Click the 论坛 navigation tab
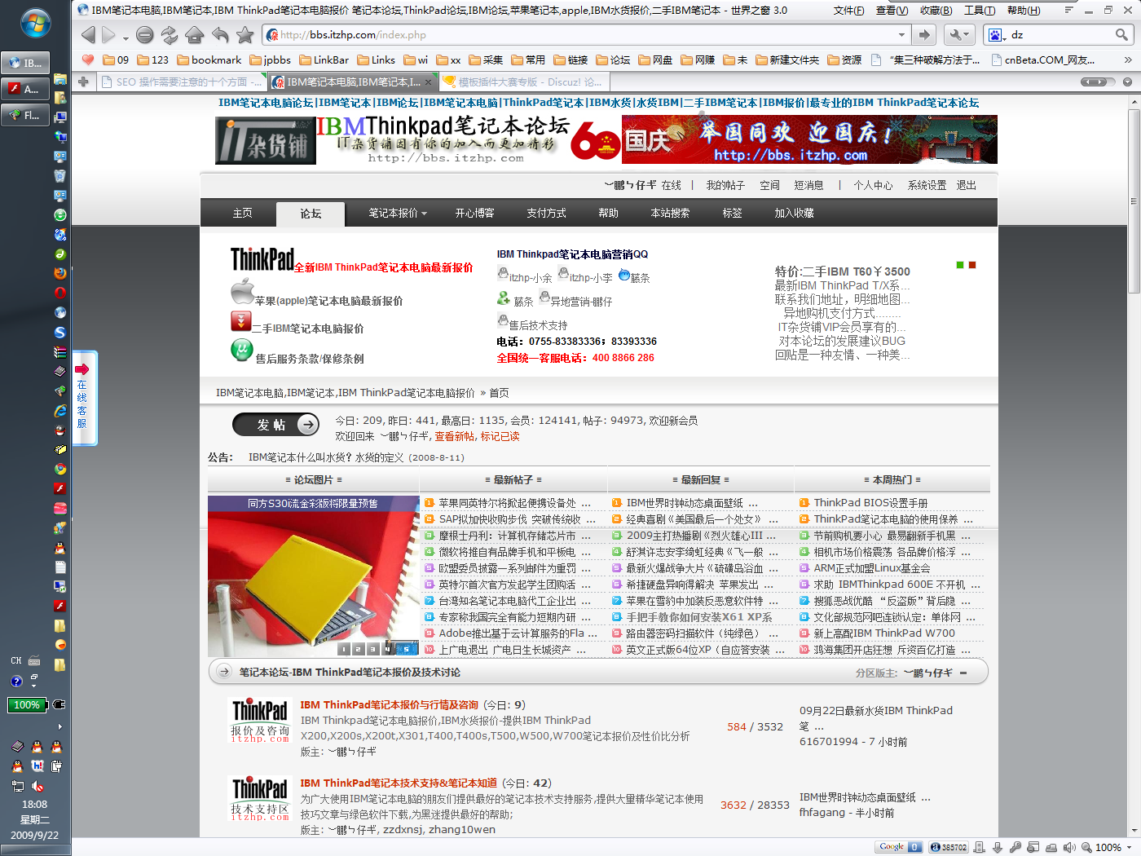 coord(311,214)
